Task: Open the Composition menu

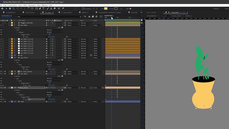Action: click(12, 5)
